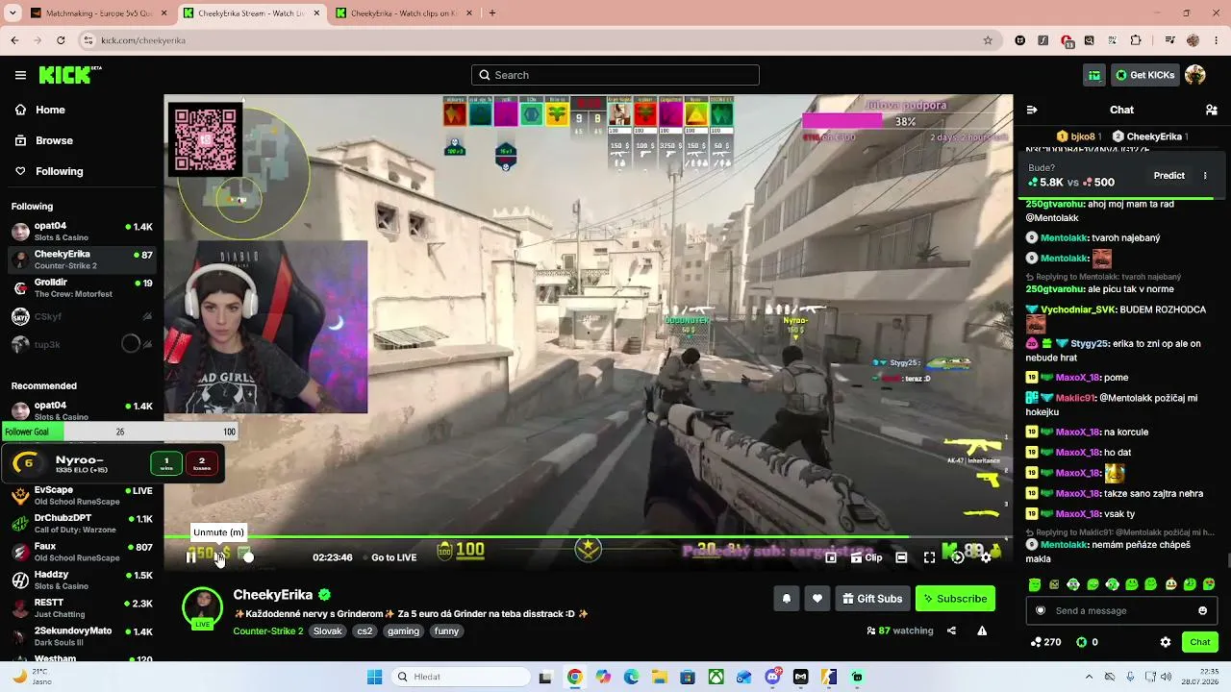1231x692 pixels.
Task: Report stream with warning icon
Action: [982, 631]
